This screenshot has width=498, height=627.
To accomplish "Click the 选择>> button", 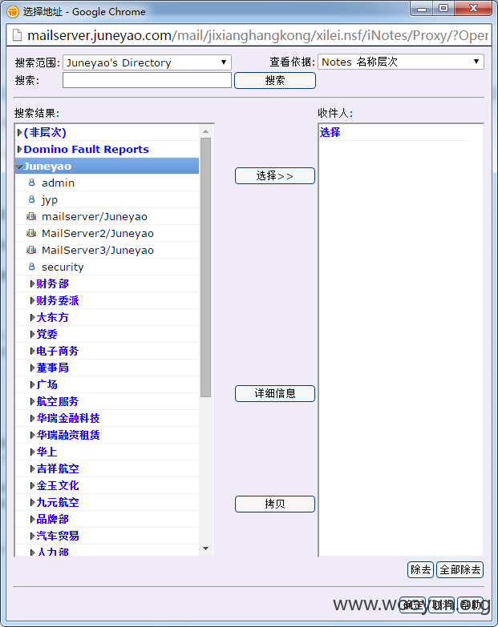I will tap(274, 176).
